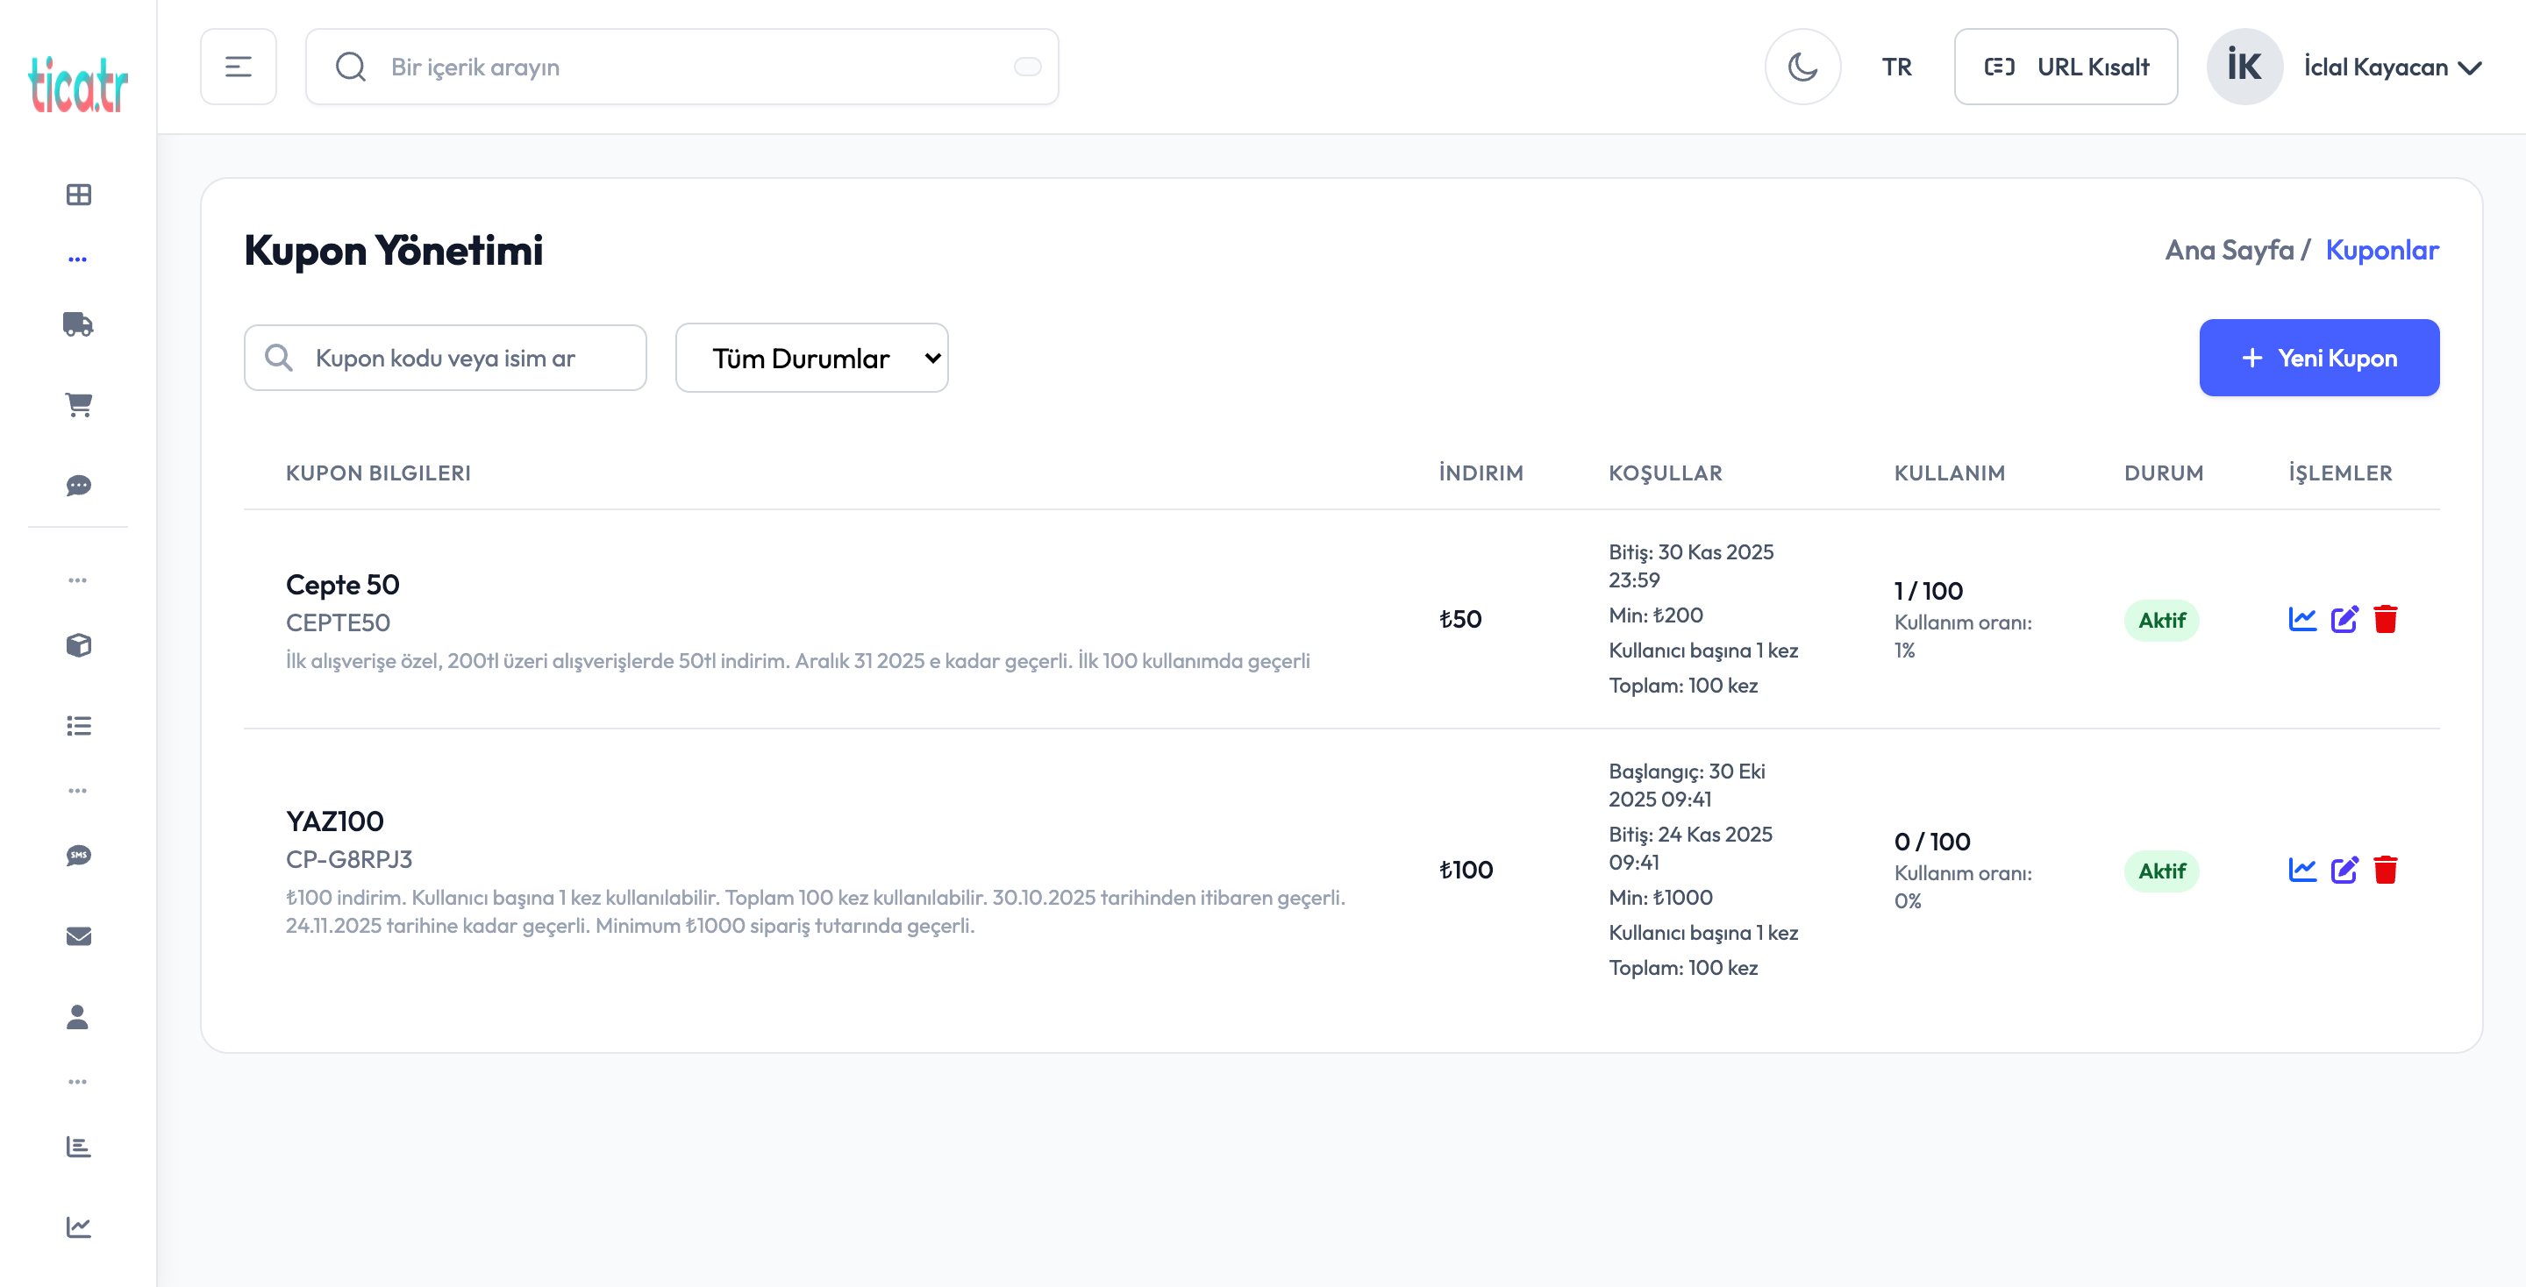The image size is (2526, 1287).
Task: Open statistics chart for Cepte 50 coupon
Action: pos(2301,620)
